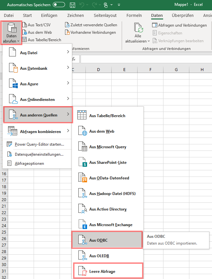Click the touch/mouse mode icon
Viewport: 212px width, 279px height.
click(x=106, y=5)
